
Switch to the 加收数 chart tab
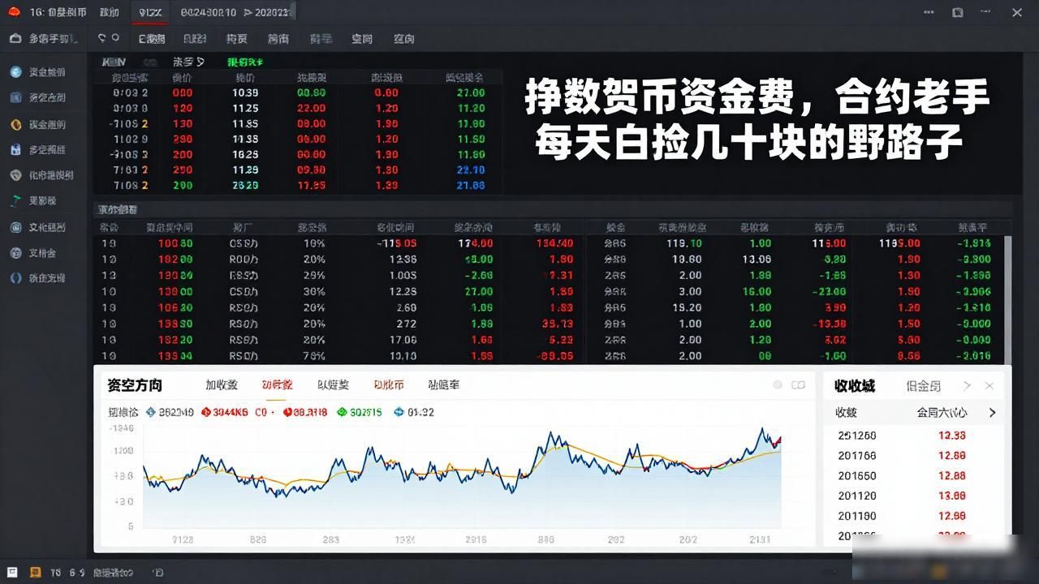221,384
